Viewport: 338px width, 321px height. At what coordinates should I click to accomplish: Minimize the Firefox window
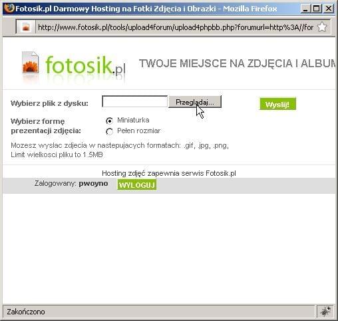tap(305, 9)
